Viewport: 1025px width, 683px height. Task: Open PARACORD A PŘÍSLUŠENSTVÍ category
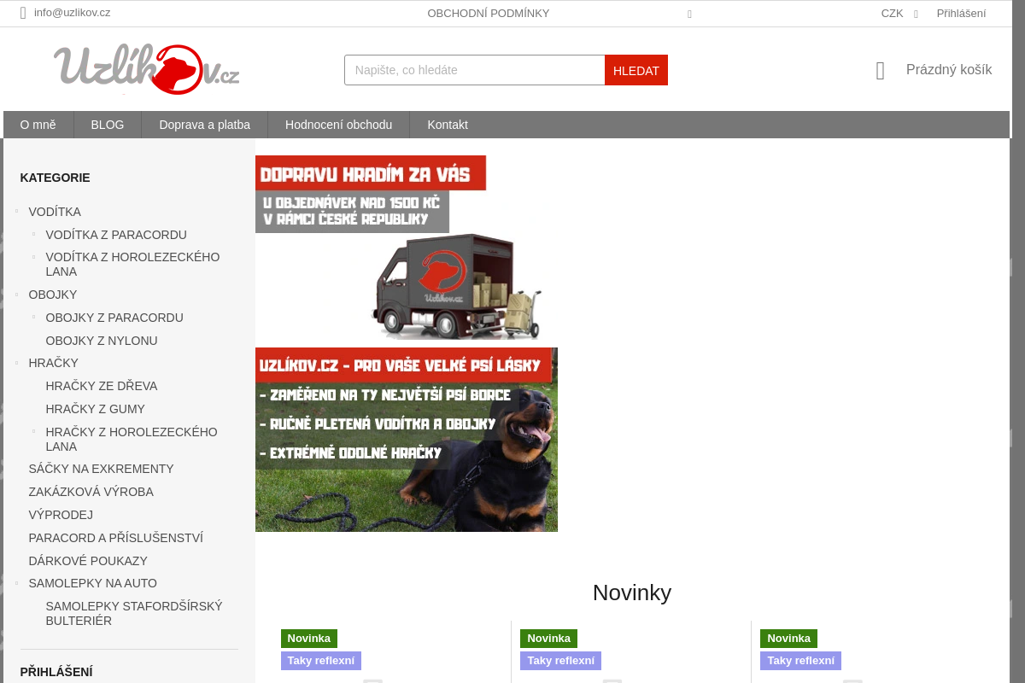[116, 538]
